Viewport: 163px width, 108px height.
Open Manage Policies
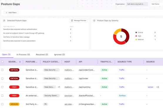click(79, 20)
